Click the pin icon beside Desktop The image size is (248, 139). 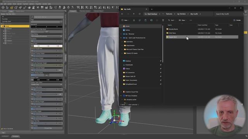tap(160, 61)
